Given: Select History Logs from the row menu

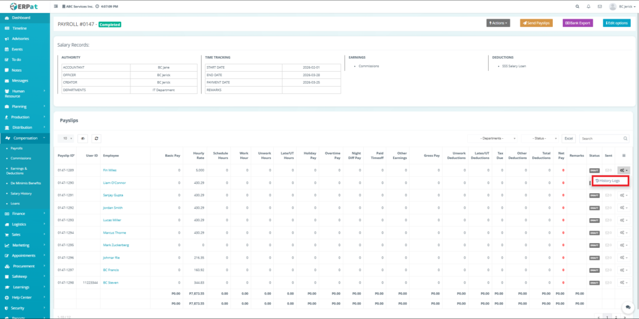Looking at the screenshot, I should point(610,181).
